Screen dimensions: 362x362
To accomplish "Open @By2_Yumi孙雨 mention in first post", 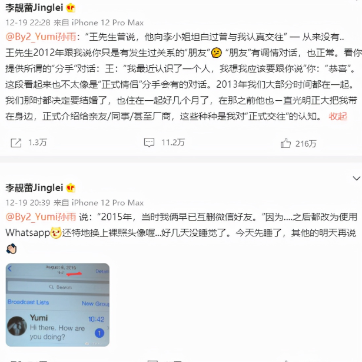I will tap(41, 37).
